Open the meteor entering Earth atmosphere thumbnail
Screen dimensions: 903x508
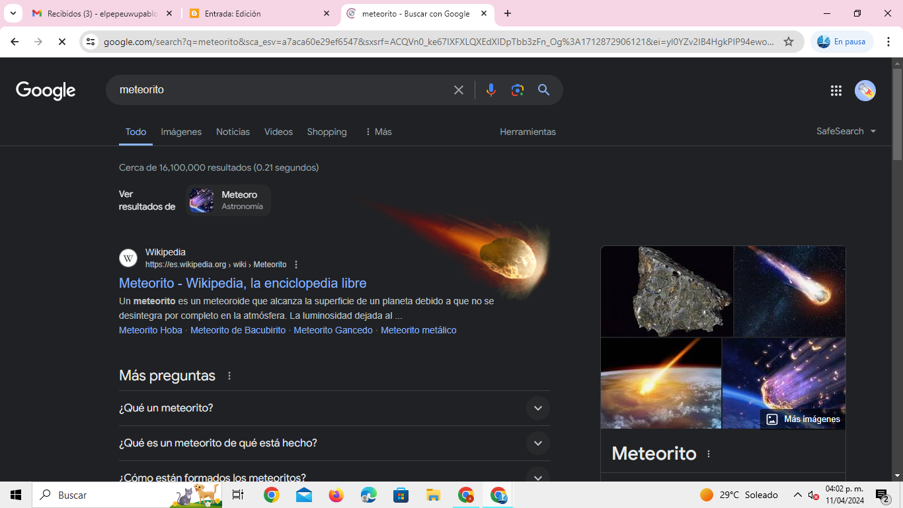(661, 384)
